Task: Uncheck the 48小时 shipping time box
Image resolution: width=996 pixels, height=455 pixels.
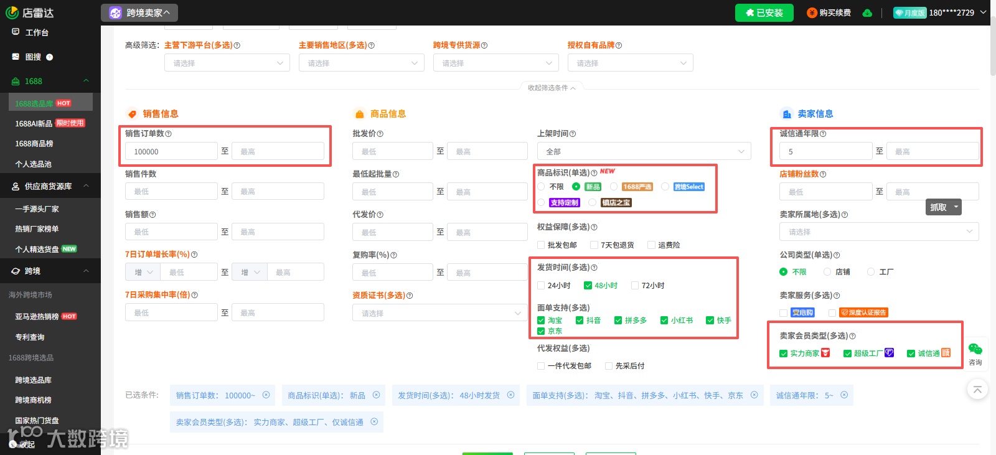Action: click(588, 286)
